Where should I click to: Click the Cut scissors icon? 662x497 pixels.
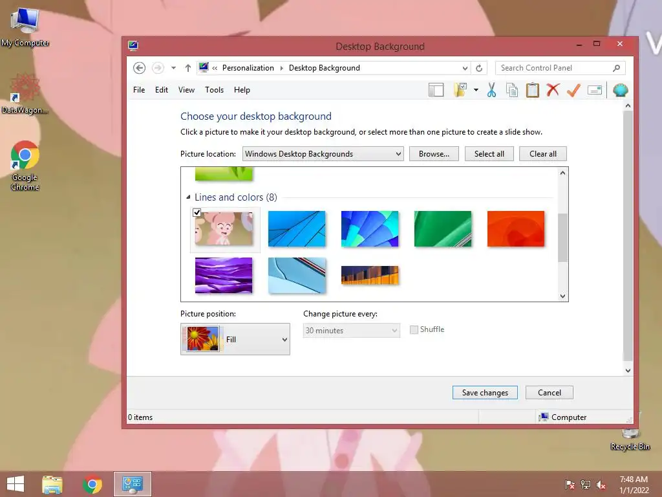tap(491, 90)
